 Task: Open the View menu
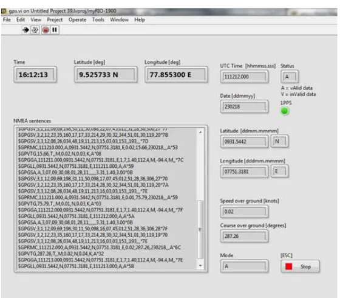(36, 19)
